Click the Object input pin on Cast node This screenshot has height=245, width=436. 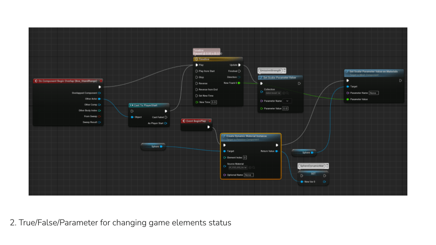coord(132,117)
